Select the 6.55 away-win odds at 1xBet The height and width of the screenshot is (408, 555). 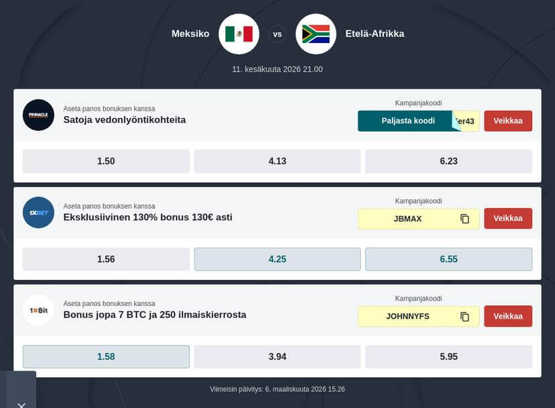click(448, 258)
